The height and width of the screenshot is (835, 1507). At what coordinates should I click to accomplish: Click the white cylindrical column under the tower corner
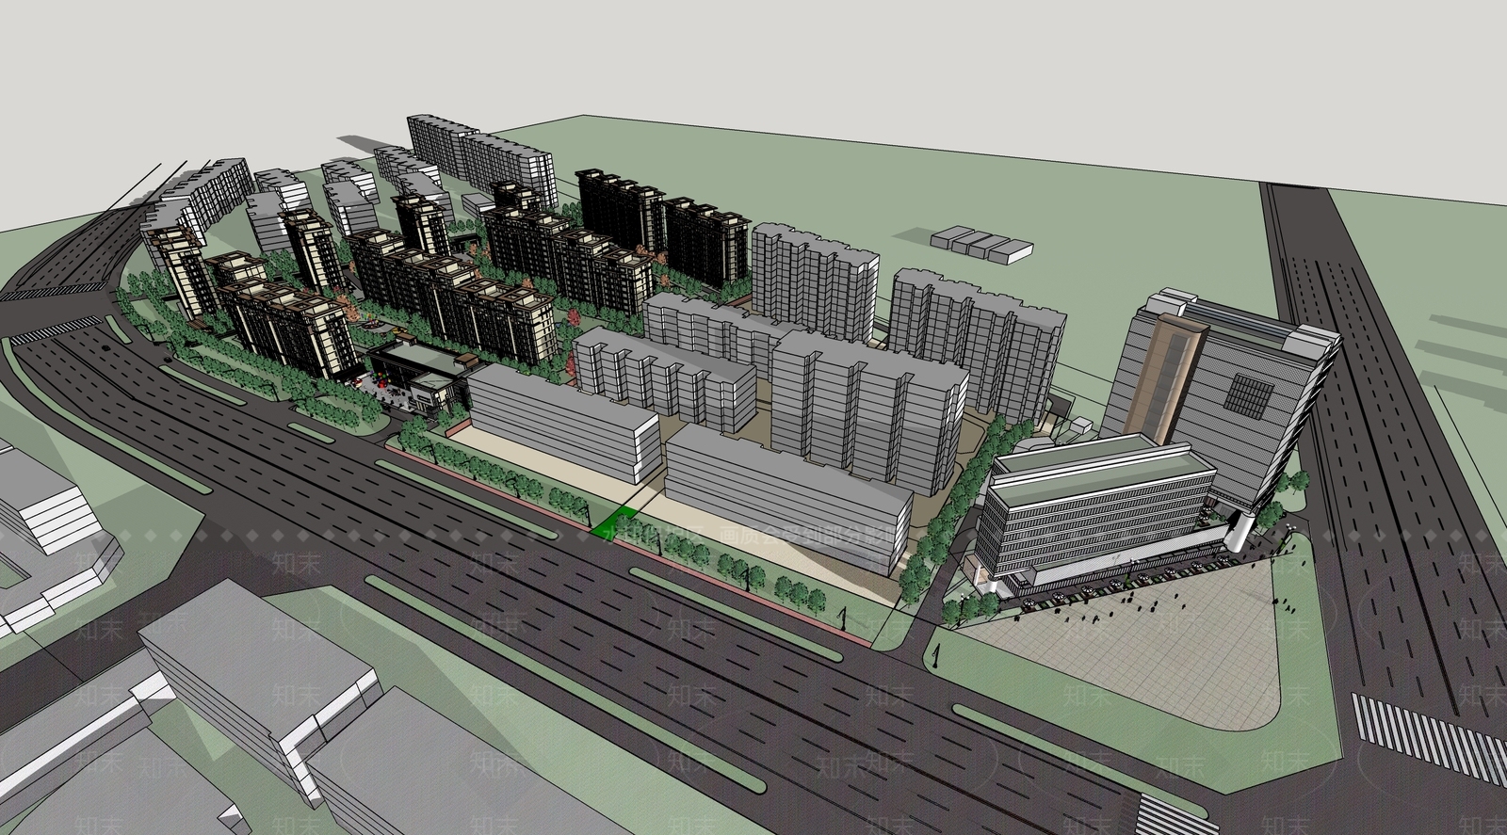(x=1241, y=533)
